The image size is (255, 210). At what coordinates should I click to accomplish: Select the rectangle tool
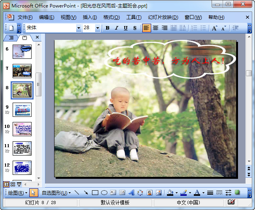tap(95, 193)
